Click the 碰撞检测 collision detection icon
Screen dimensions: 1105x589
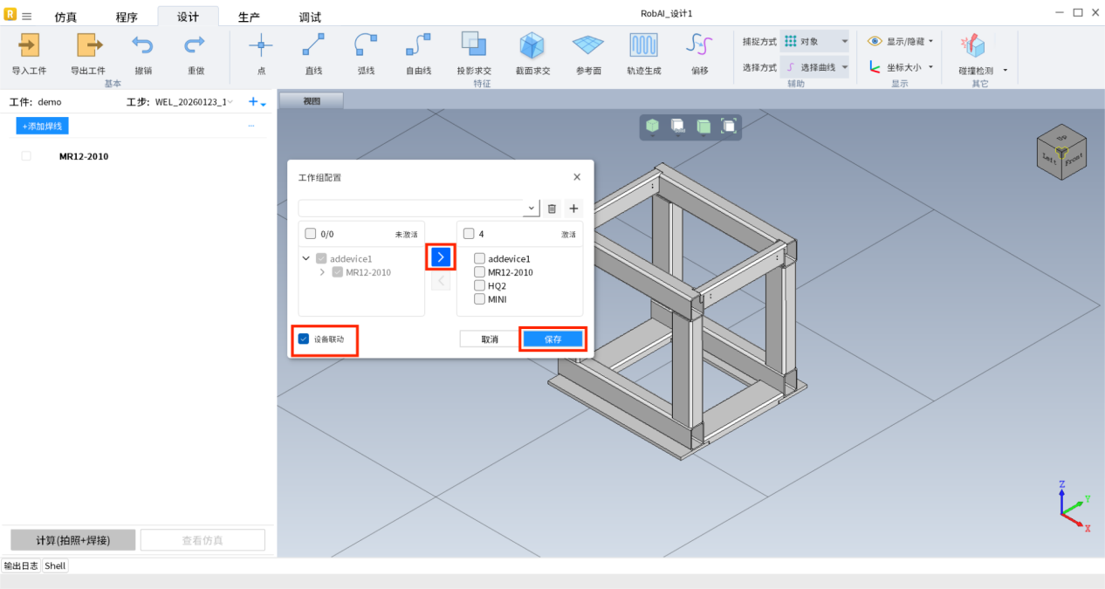(x=972, y=45)
